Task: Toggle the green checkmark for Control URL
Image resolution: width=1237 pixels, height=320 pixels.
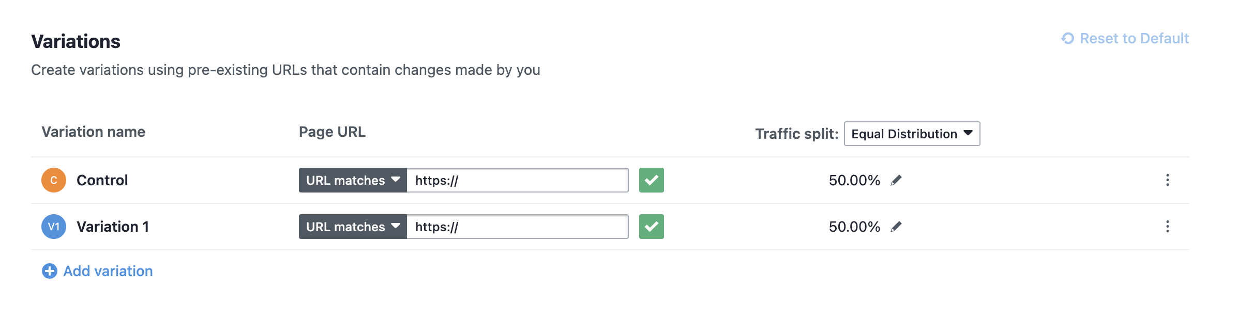Action: [x=651, y=180]
